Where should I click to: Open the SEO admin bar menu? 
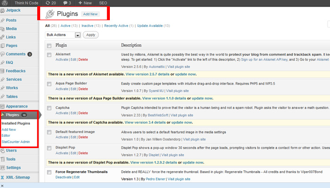103,3
